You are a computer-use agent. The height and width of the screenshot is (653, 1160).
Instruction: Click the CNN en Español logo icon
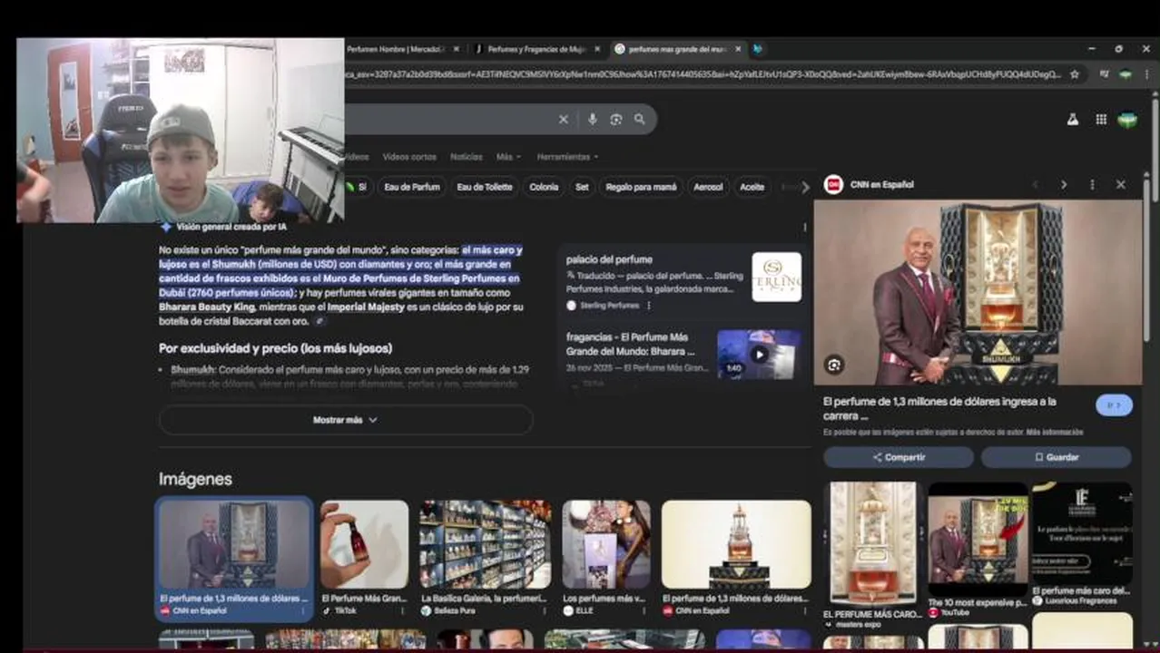833,185
